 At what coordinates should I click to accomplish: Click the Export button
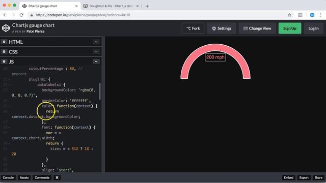pos(304,177)
